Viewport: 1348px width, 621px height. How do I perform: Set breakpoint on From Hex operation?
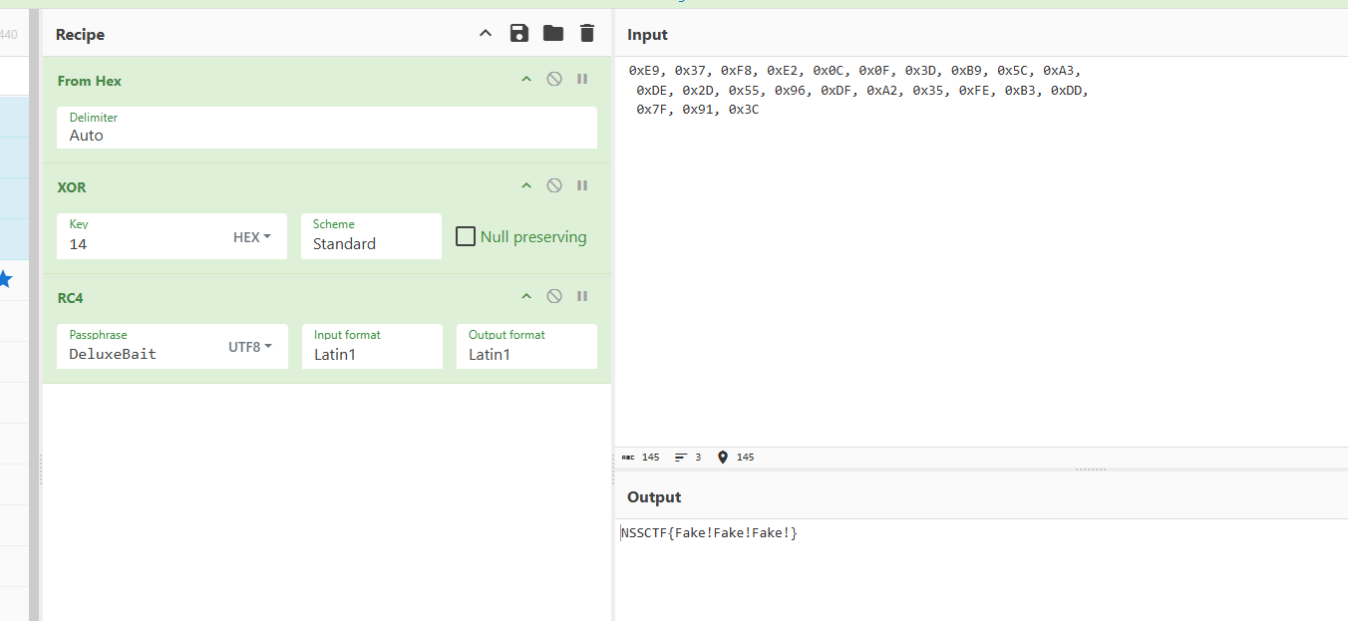[582, 80]
